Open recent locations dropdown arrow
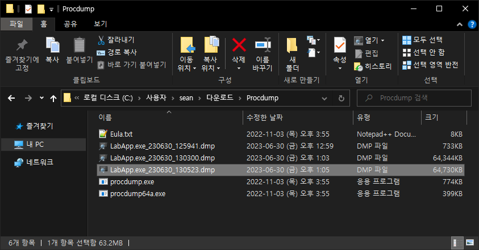The image size is (479, 250). 41,98
